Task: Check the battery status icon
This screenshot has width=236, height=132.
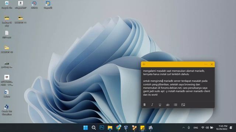Action: (212, 128)
